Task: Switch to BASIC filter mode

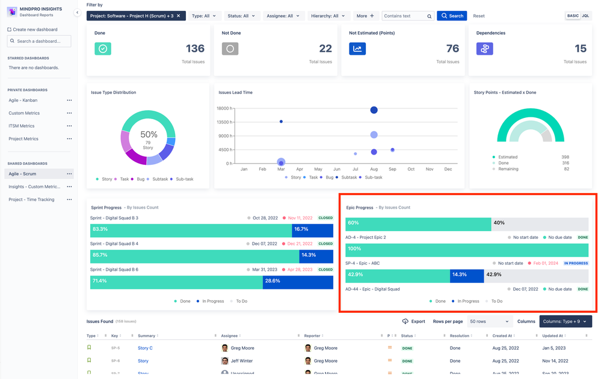Action: pyautogui.click(x=573, y=16)
